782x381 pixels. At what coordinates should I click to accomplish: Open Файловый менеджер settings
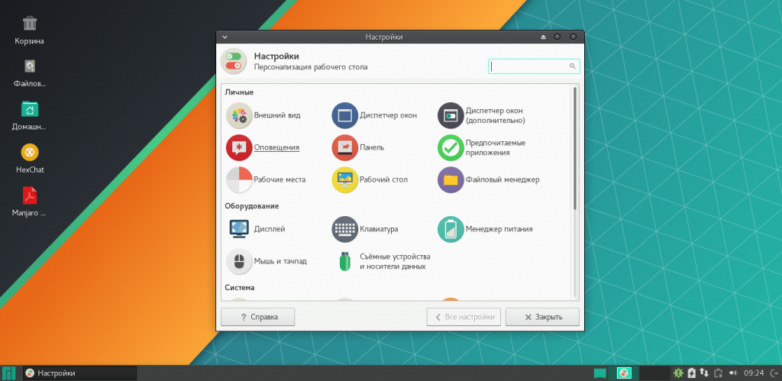pyautogui.click(x=489, y=179)
